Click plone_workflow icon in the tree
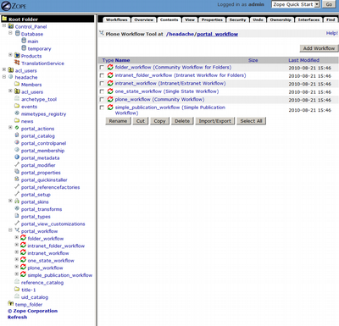Screen dimensions: 339x326 point(23,268)
